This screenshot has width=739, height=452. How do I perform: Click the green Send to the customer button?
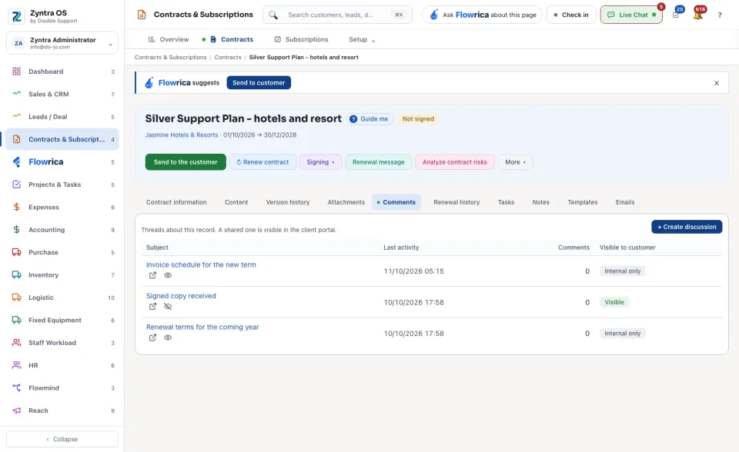(186, 162)
